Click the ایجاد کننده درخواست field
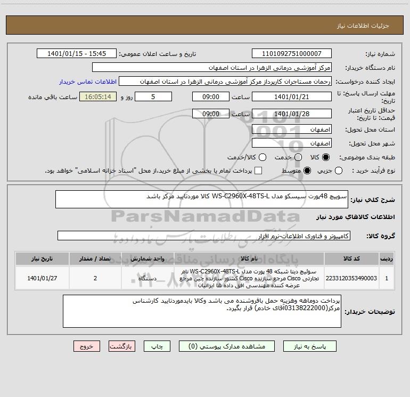The image size is (410, 397). point(225,82)
